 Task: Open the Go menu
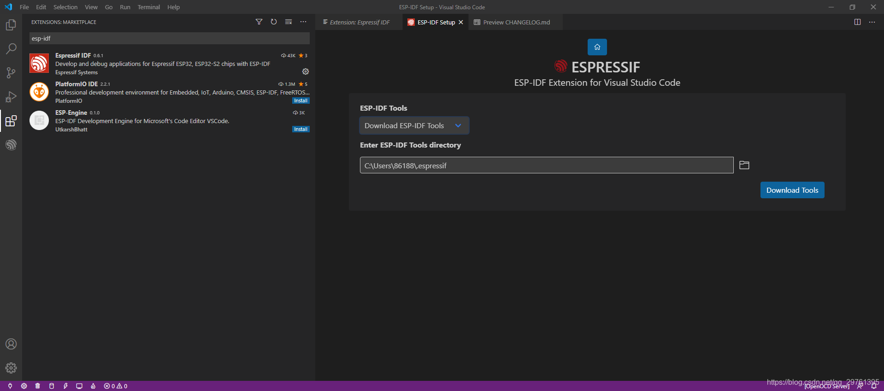(109, 7)
